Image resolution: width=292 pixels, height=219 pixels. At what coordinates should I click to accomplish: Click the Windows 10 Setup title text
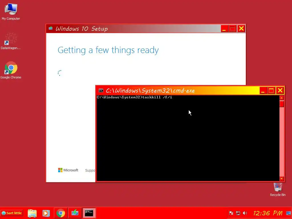pyautogui.click(x=82, y=29)
